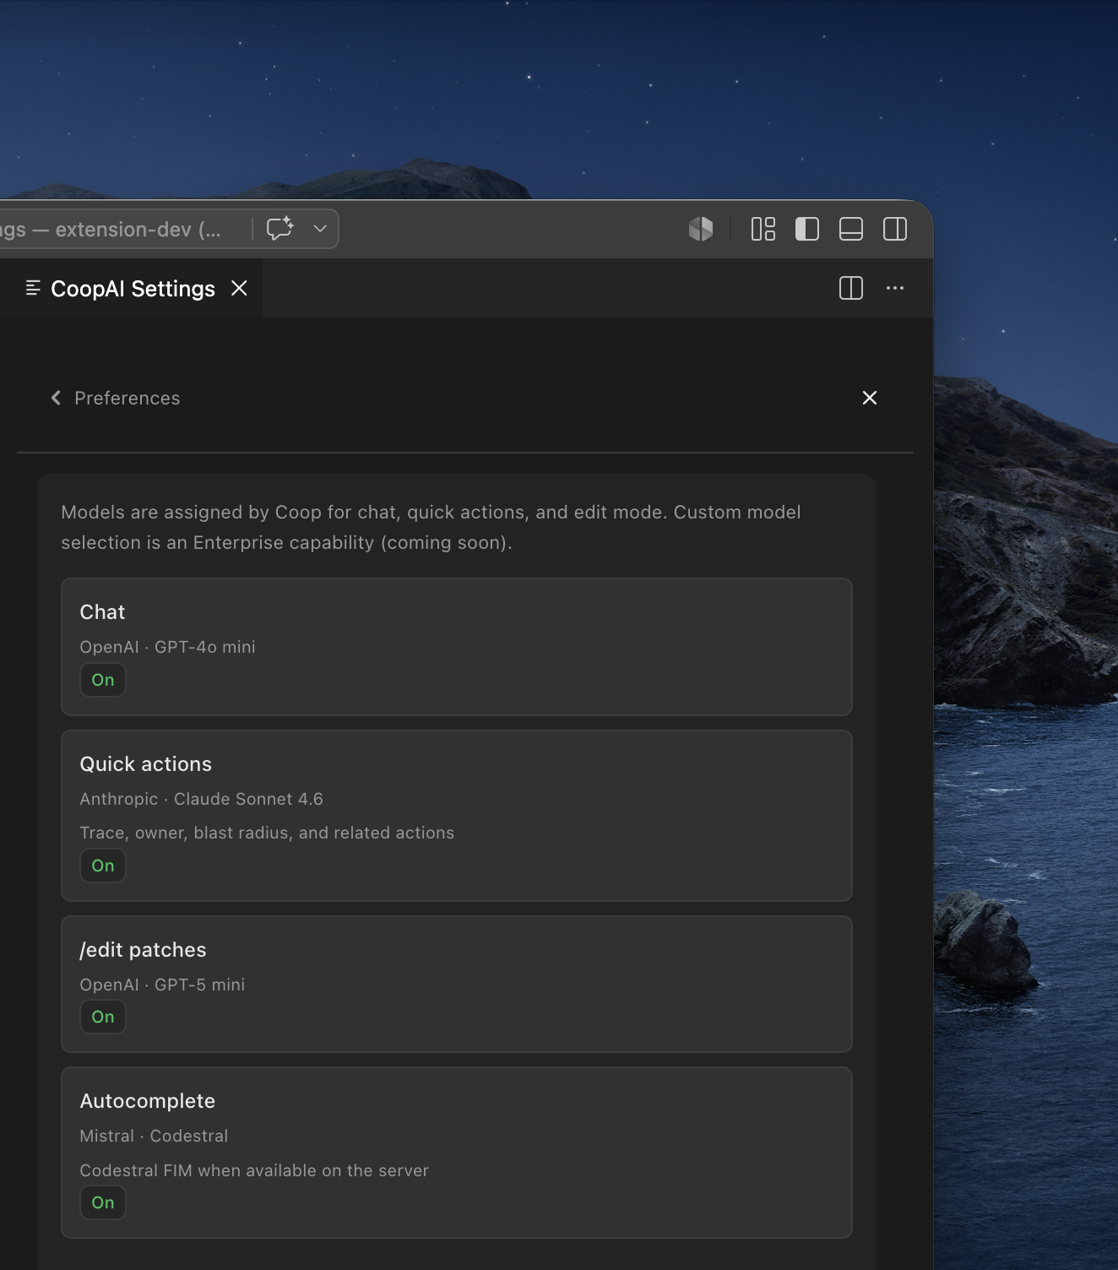Click 'OpenAI · GPT-4o mini' text

(167, 647)
